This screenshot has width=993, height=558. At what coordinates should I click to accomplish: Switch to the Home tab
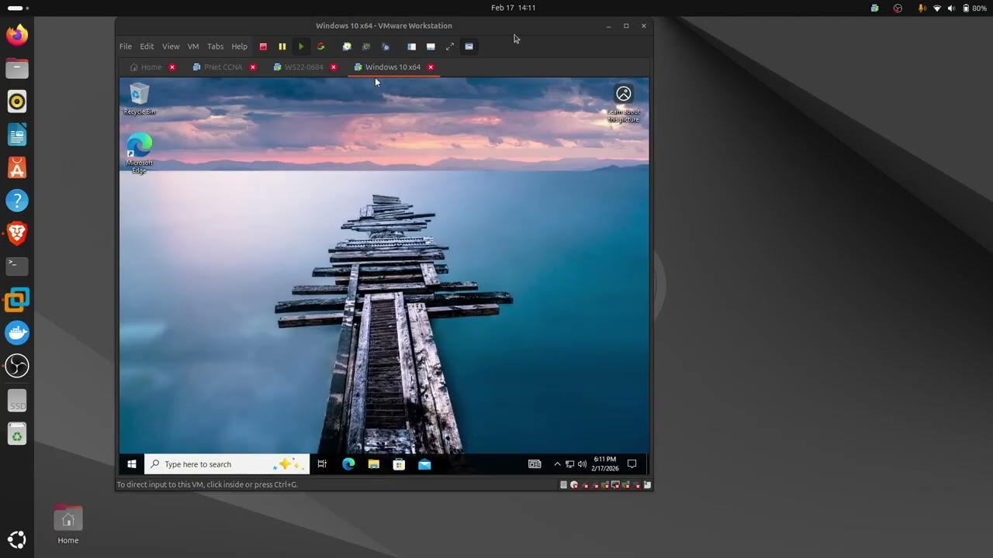coord(146,67)
